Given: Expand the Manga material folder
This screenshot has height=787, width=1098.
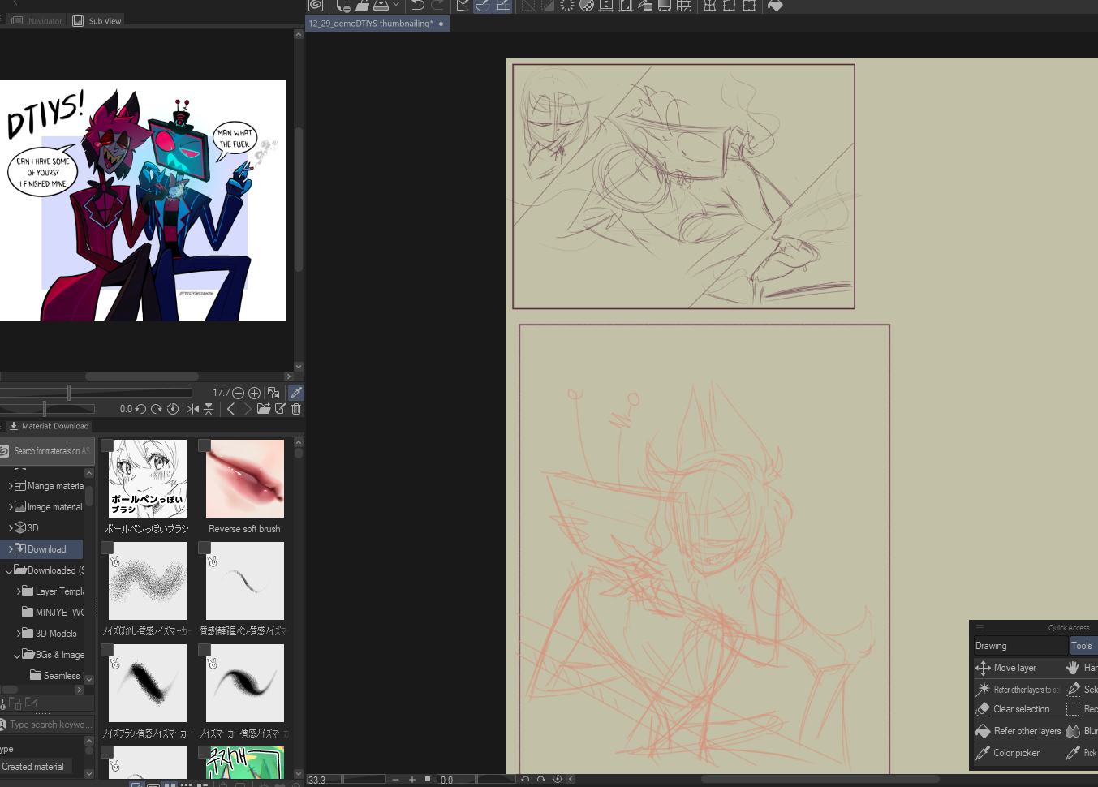Looking at the screenshot, I should pos(11,486).
